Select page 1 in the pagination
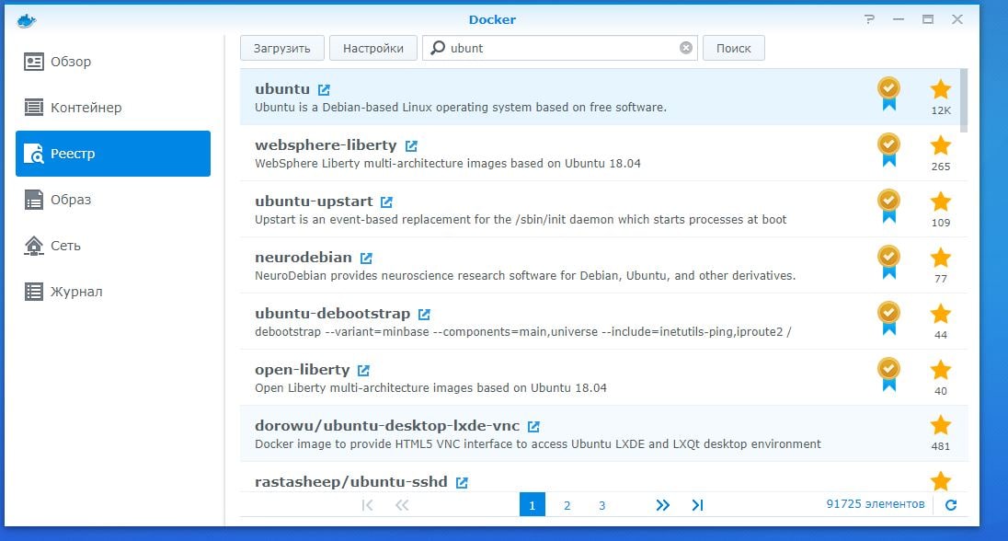This screenshot has width=1008, height=541. (533, 505)
